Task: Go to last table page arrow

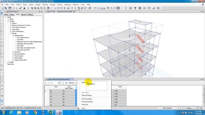Action: (66, 83)
